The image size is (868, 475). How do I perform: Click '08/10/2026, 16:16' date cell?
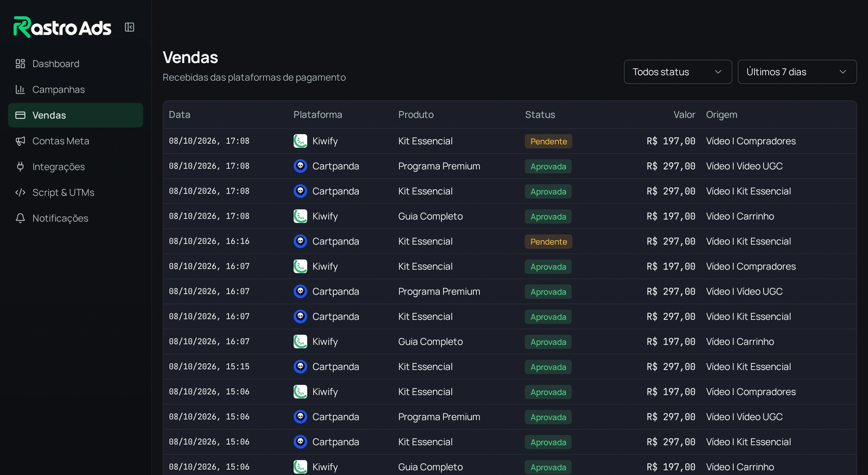[209, 241]
